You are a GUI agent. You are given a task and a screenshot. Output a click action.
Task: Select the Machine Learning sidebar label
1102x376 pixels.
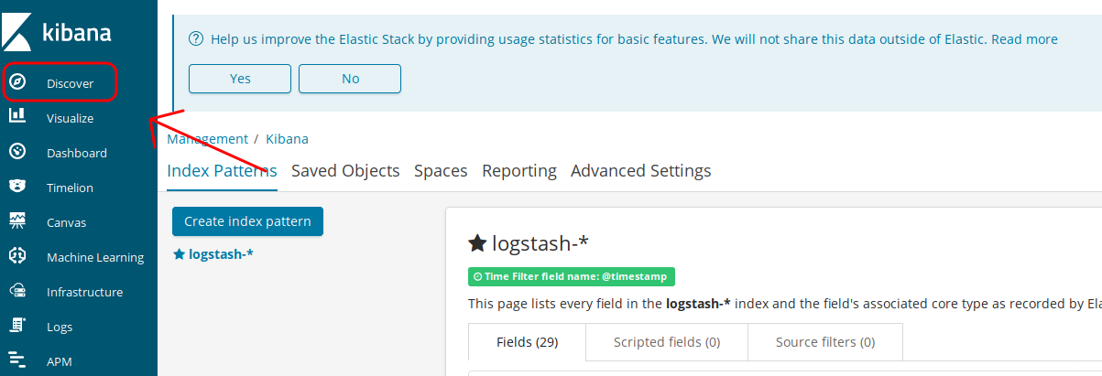95,257
